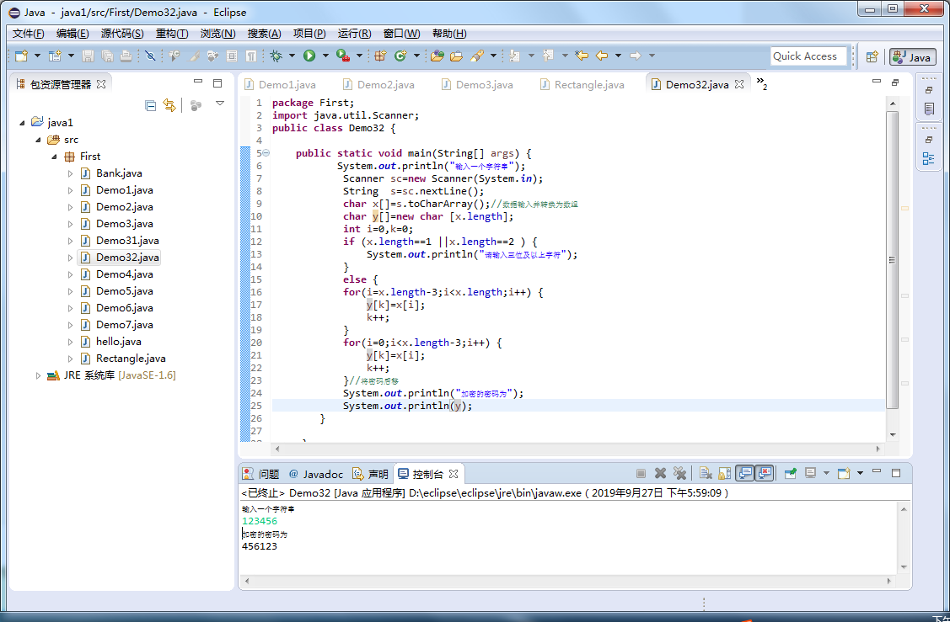Remove All Terminated Launches in console
Image resolution: width=950 pixels, height=622 pixels.
pyautogui.click(x=679, y=473)
